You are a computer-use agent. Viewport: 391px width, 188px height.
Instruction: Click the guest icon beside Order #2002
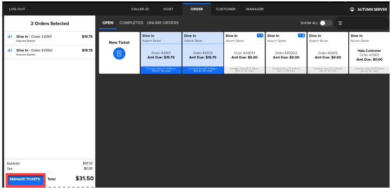pyautogui.click(x=10, y=50)
